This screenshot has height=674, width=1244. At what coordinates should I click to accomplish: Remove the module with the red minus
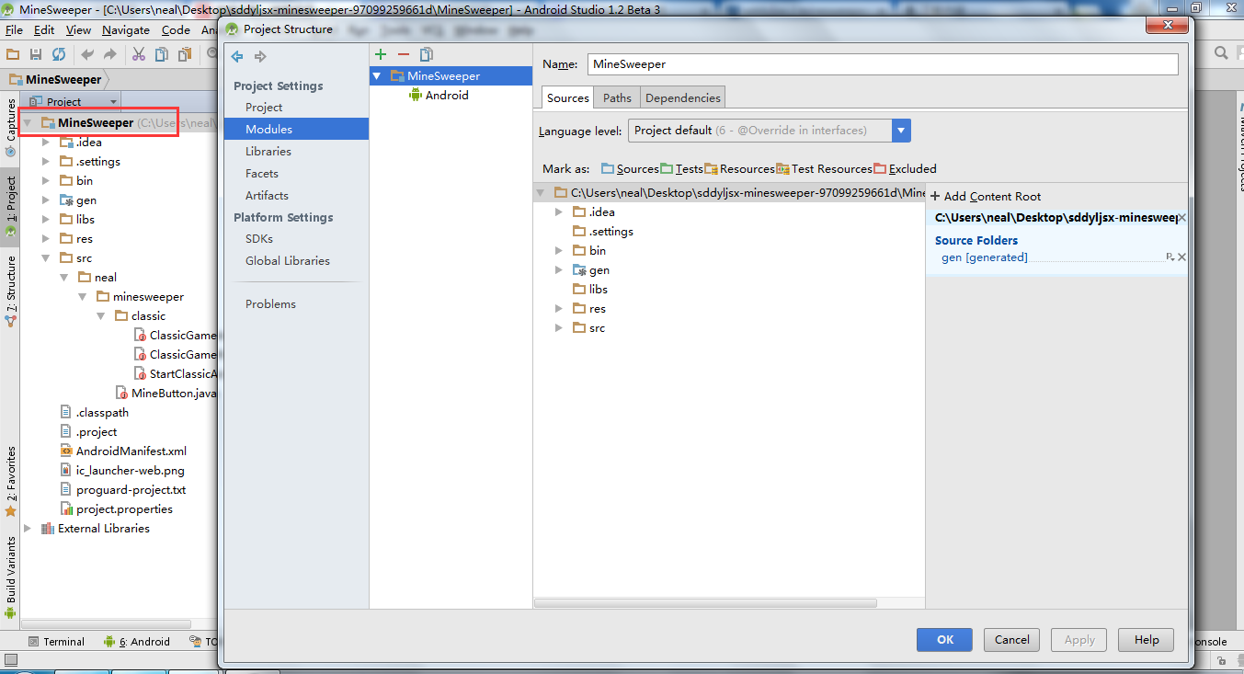tap(404, 55)
